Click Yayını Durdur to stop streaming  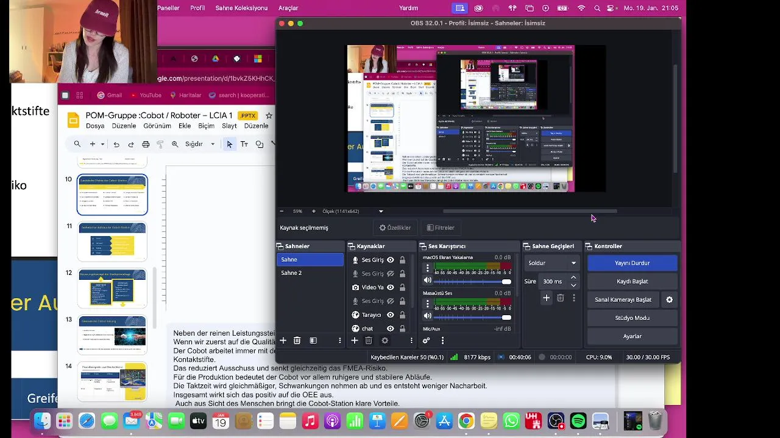(x=632, y=263)
